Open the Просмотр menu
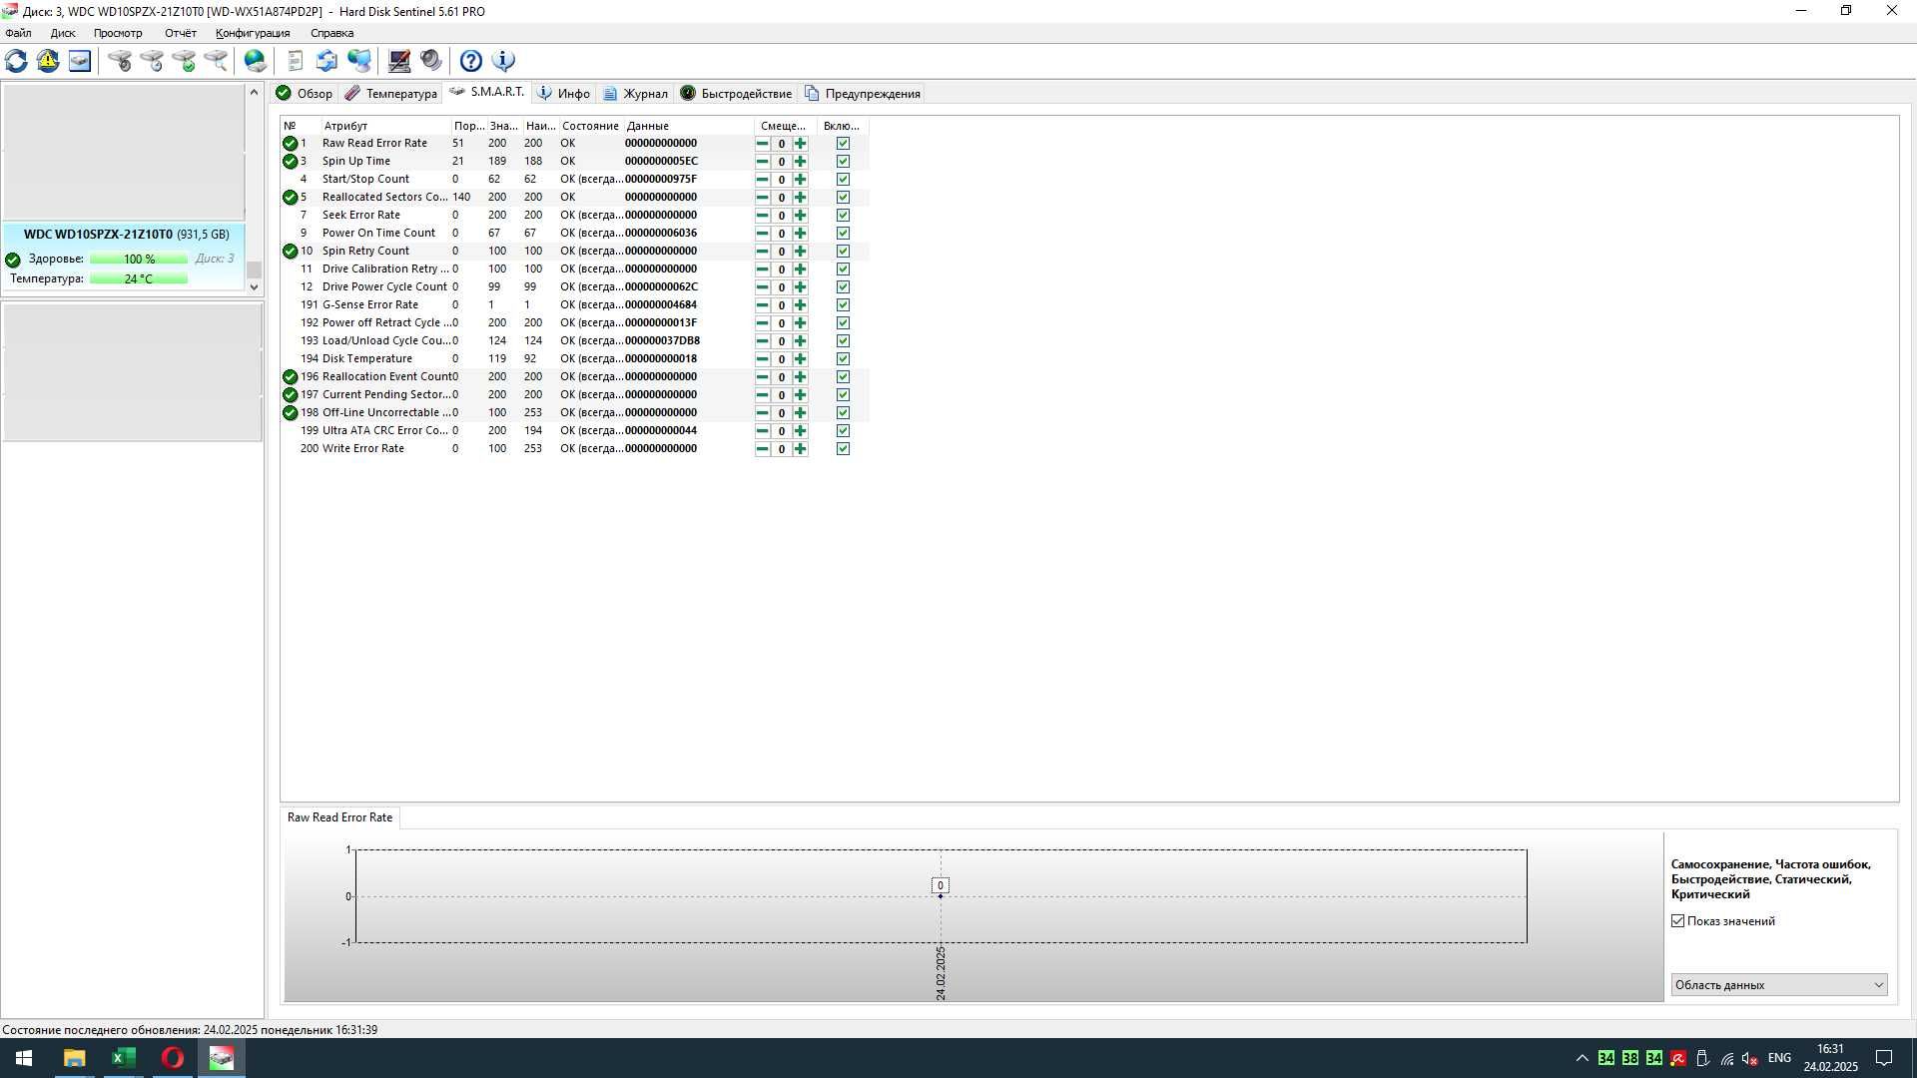Viewport: 1917px width, 1078px height. coord(118,33)
